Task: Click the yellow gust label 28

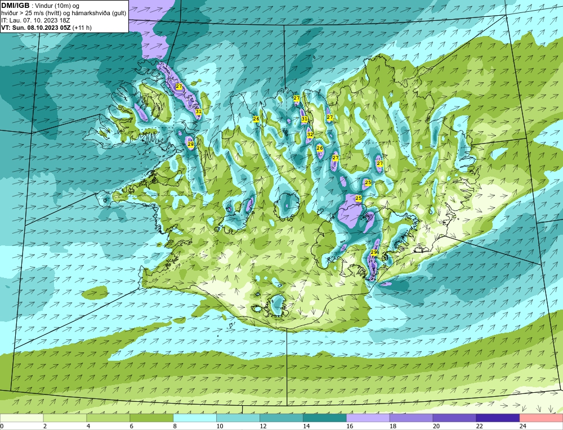Action: [191, 144]
